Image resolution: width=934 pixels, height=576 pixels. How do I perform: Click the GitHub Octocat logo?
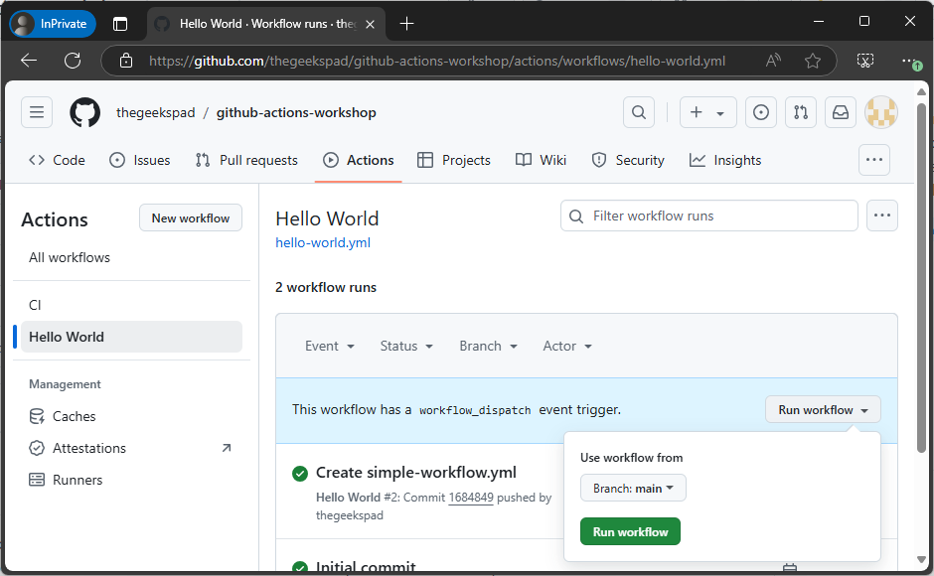84,112
